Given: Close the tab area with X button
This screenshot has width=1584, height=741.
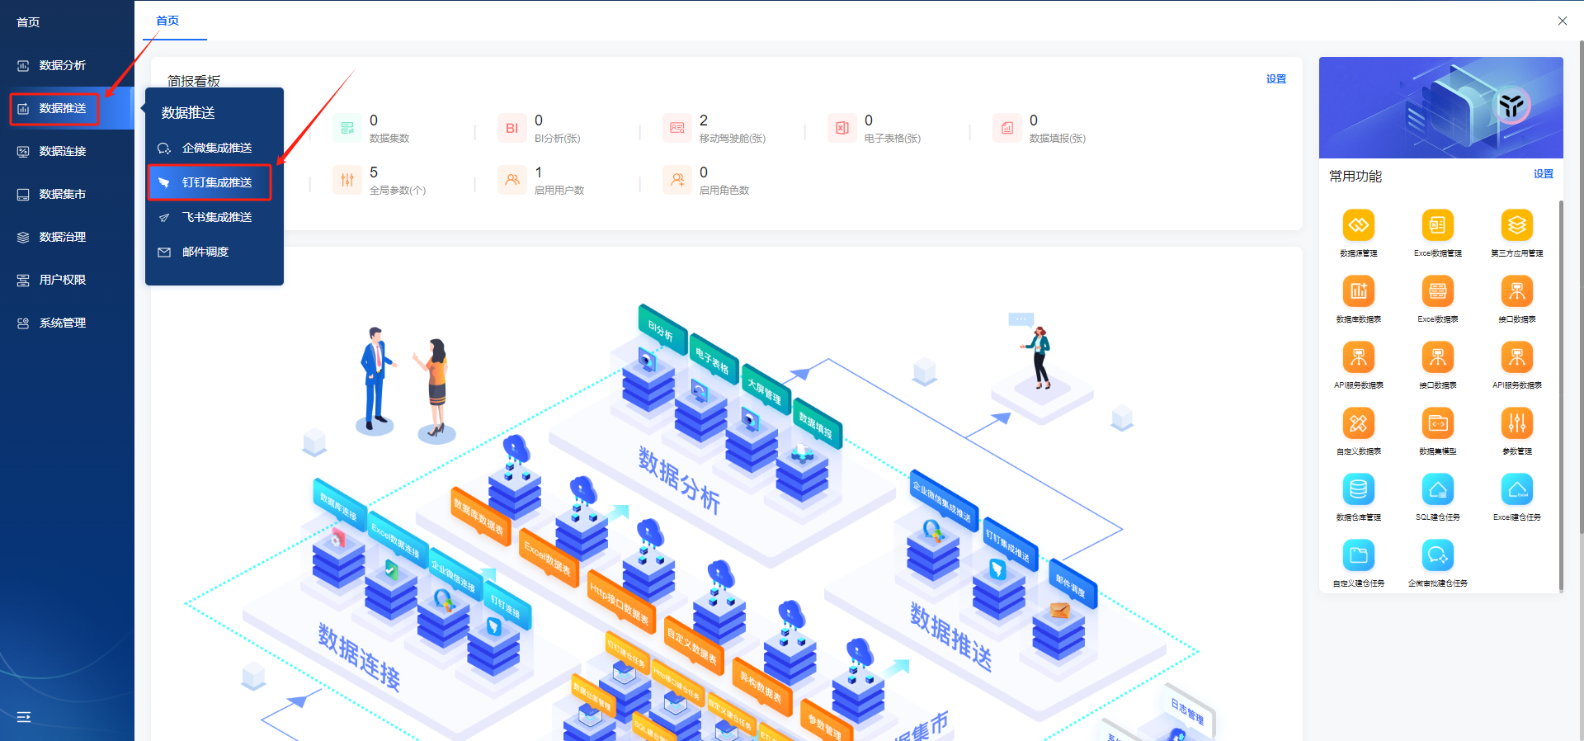Looking at the screenshot, I should coord(1563,21).
